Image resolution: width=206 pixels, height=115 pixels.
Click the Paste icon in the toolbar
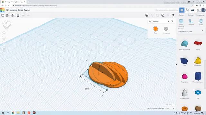coord(8,15)
